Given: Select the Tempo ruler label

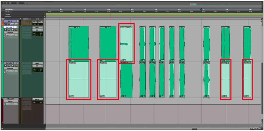Looking at the screenshot, I should [x=7, y=14].
